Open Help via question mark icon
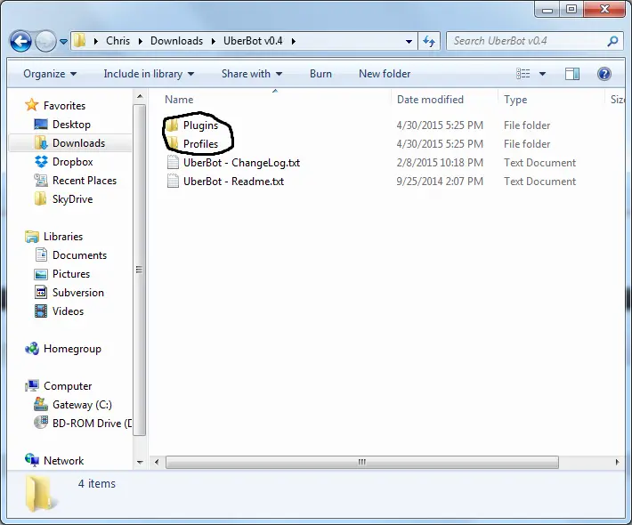The width and height of the screenshot is (632, 525). [x=604, y=74]
